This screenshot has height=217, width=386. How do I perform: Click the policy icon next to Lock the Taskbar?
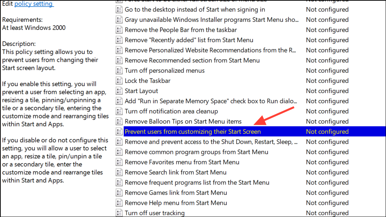(x=119, y=81)
